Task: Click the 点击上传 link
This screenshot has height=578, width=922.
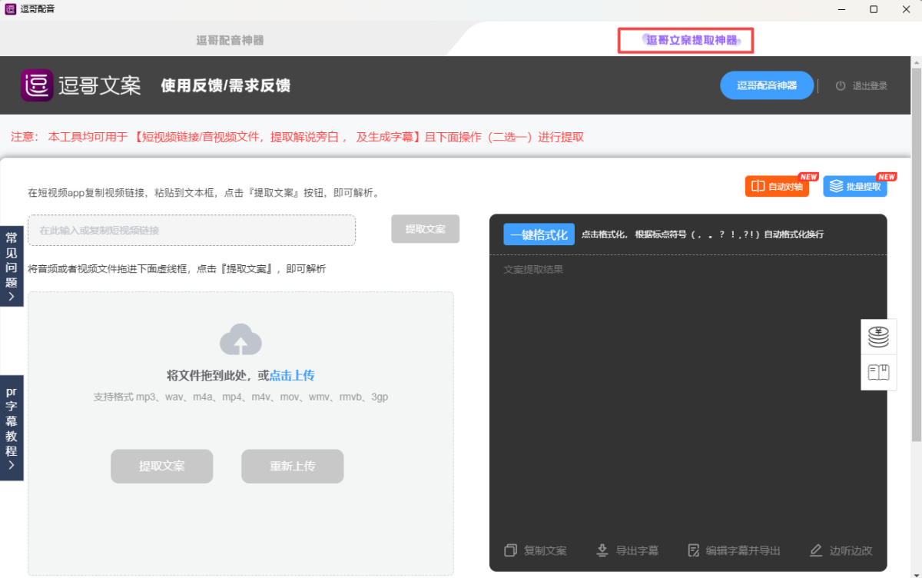Action: [292, 376]
